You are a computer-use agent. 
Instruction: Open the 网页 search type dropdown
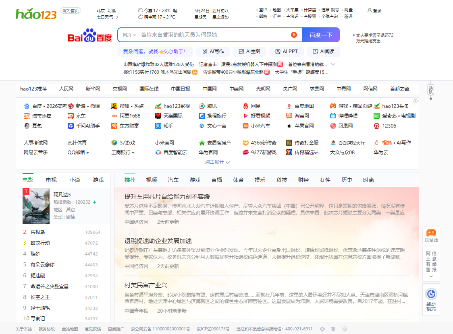click(129, 35)
